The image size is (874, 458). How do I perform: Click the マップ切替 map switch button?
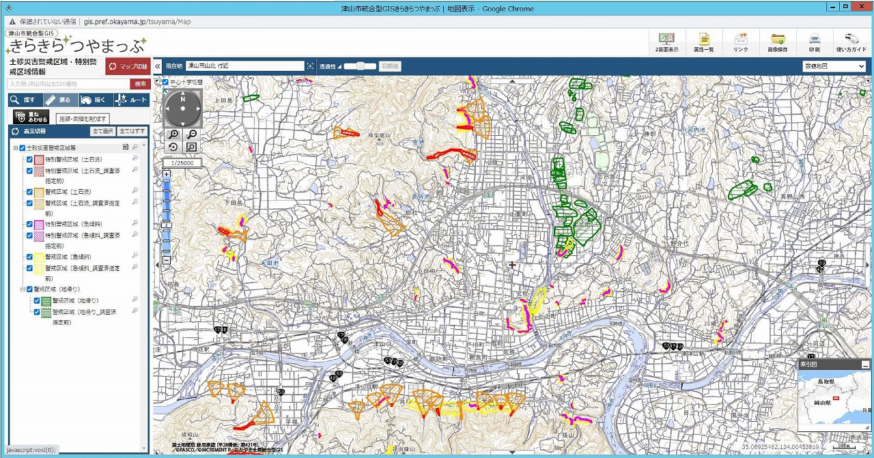coord(128,67)
